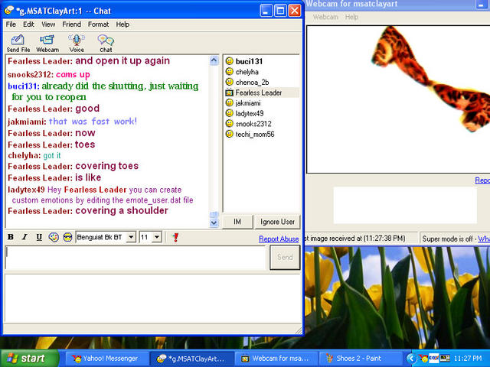The width and height of the screenshot is (490, 367).
Task: Switch to Webcam for msa... taskbar button
Action: (x=276, y=359)
